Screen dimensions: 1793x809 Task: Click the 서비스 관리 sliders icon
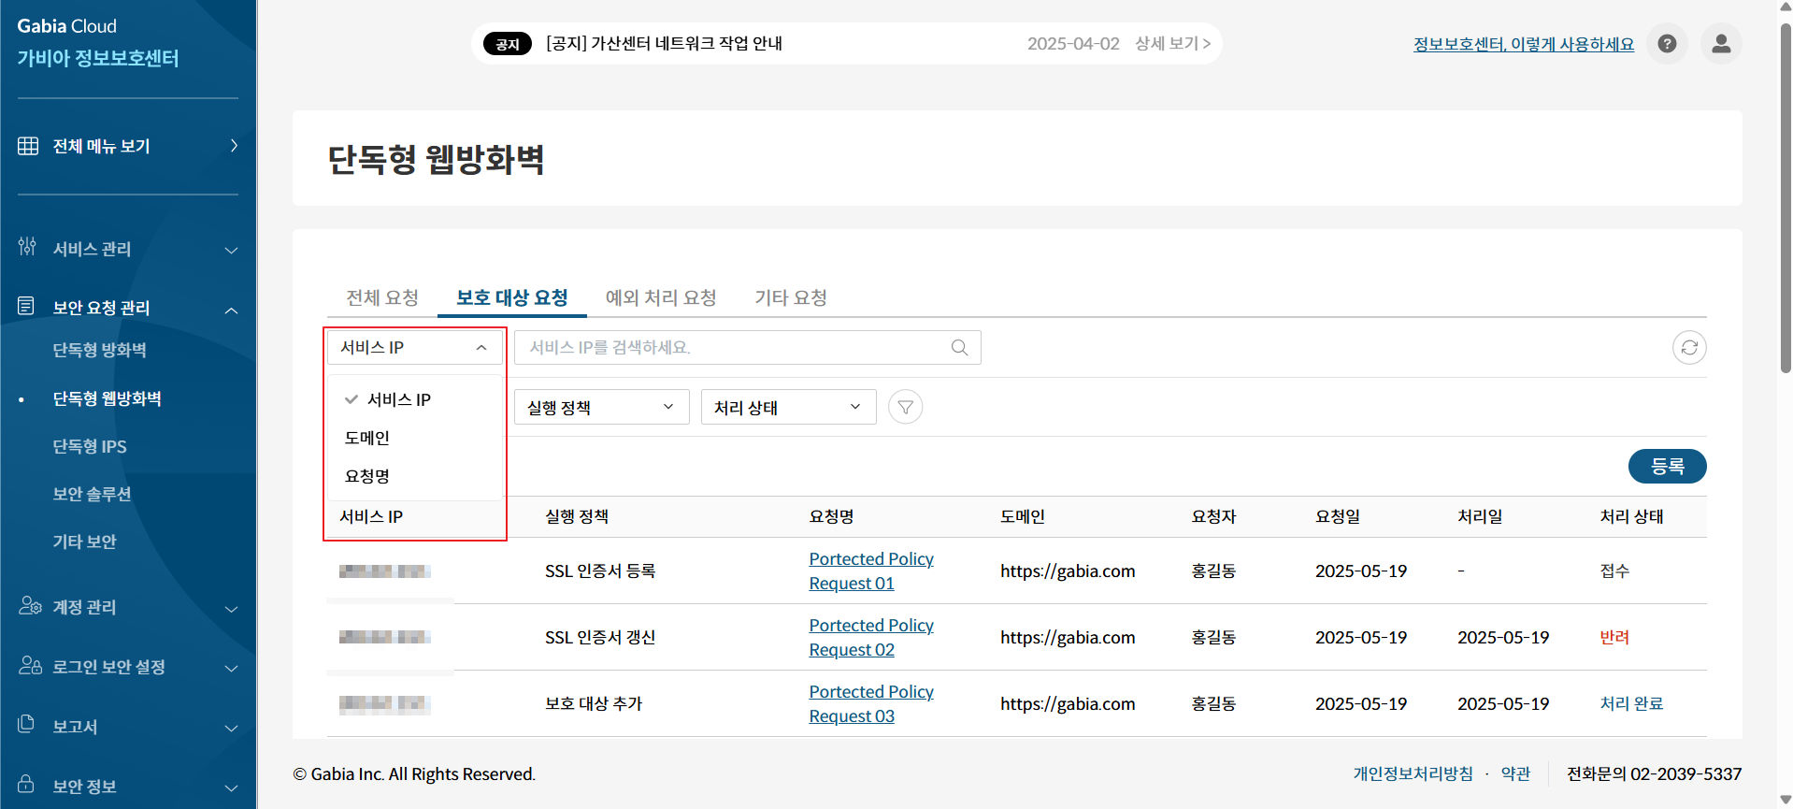pyautogui.click(x=27, y=247)
